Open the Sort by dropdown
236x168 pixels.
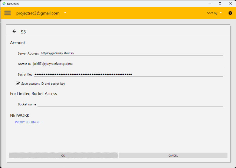tap(214, 13)
